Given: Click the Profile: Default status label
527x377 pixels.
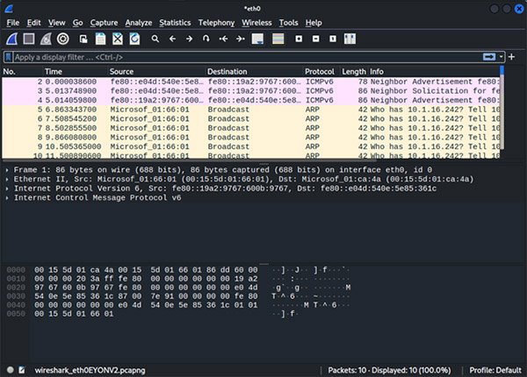Looking at the screenshot, I should pyautogui.click(x=495, y=369).
